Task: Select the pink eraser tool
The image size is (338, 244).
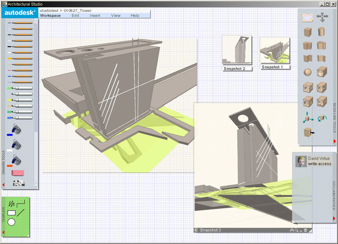Action: (x=18, y=172)
